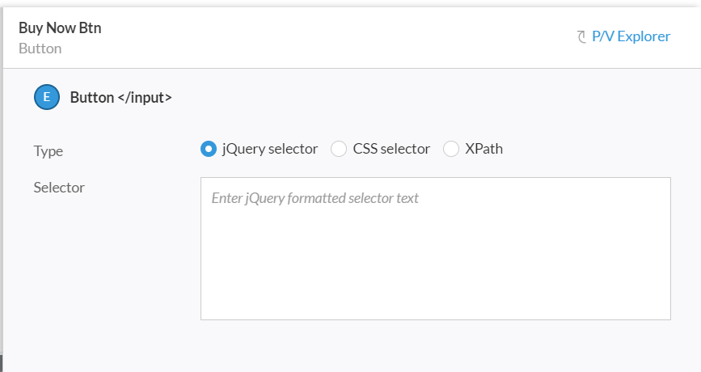The width and height of the screenshot is (701, 372).
Task: Click the 'Selector' field label
Action: coord(59,188)
